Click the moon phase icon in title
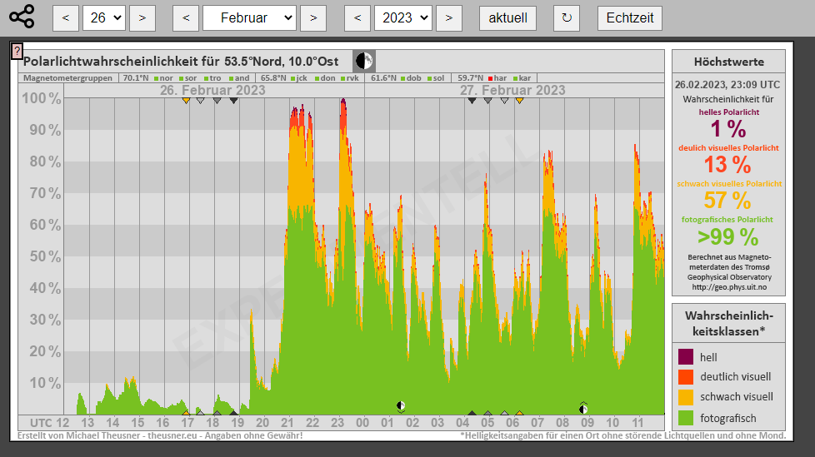This screenshot has width=815, height=457. click(x=364, y=62)
